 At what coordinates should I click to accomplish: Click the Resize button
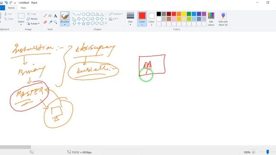pos(32,19)
